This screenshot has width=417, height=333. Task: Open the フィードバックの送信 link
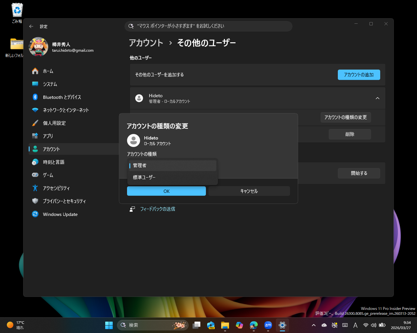[x=157, y=209]
